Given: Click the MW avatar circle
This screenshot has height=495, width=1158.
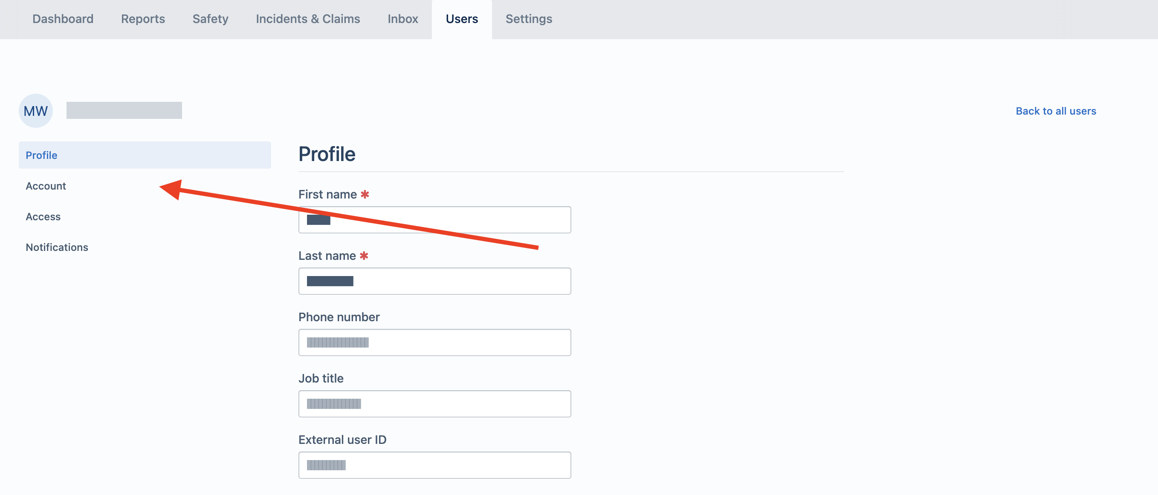Looking at the screenshot, I should pyautogui.click(x=35, y=110).
